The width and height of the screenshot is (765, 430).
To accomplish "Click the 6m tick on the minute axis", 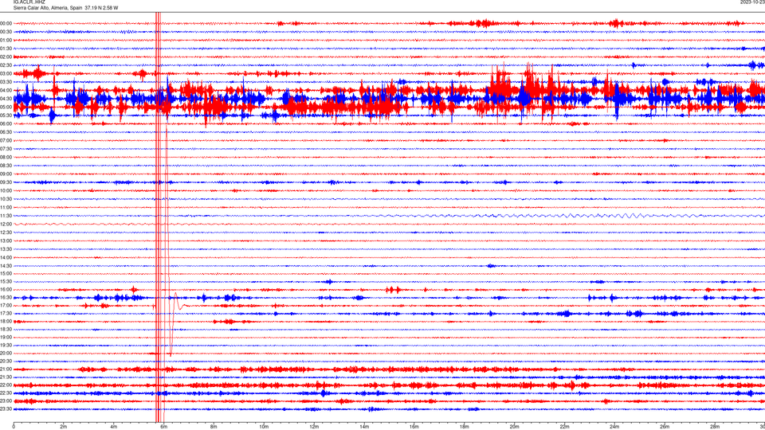I will click(x=164, y=427).
